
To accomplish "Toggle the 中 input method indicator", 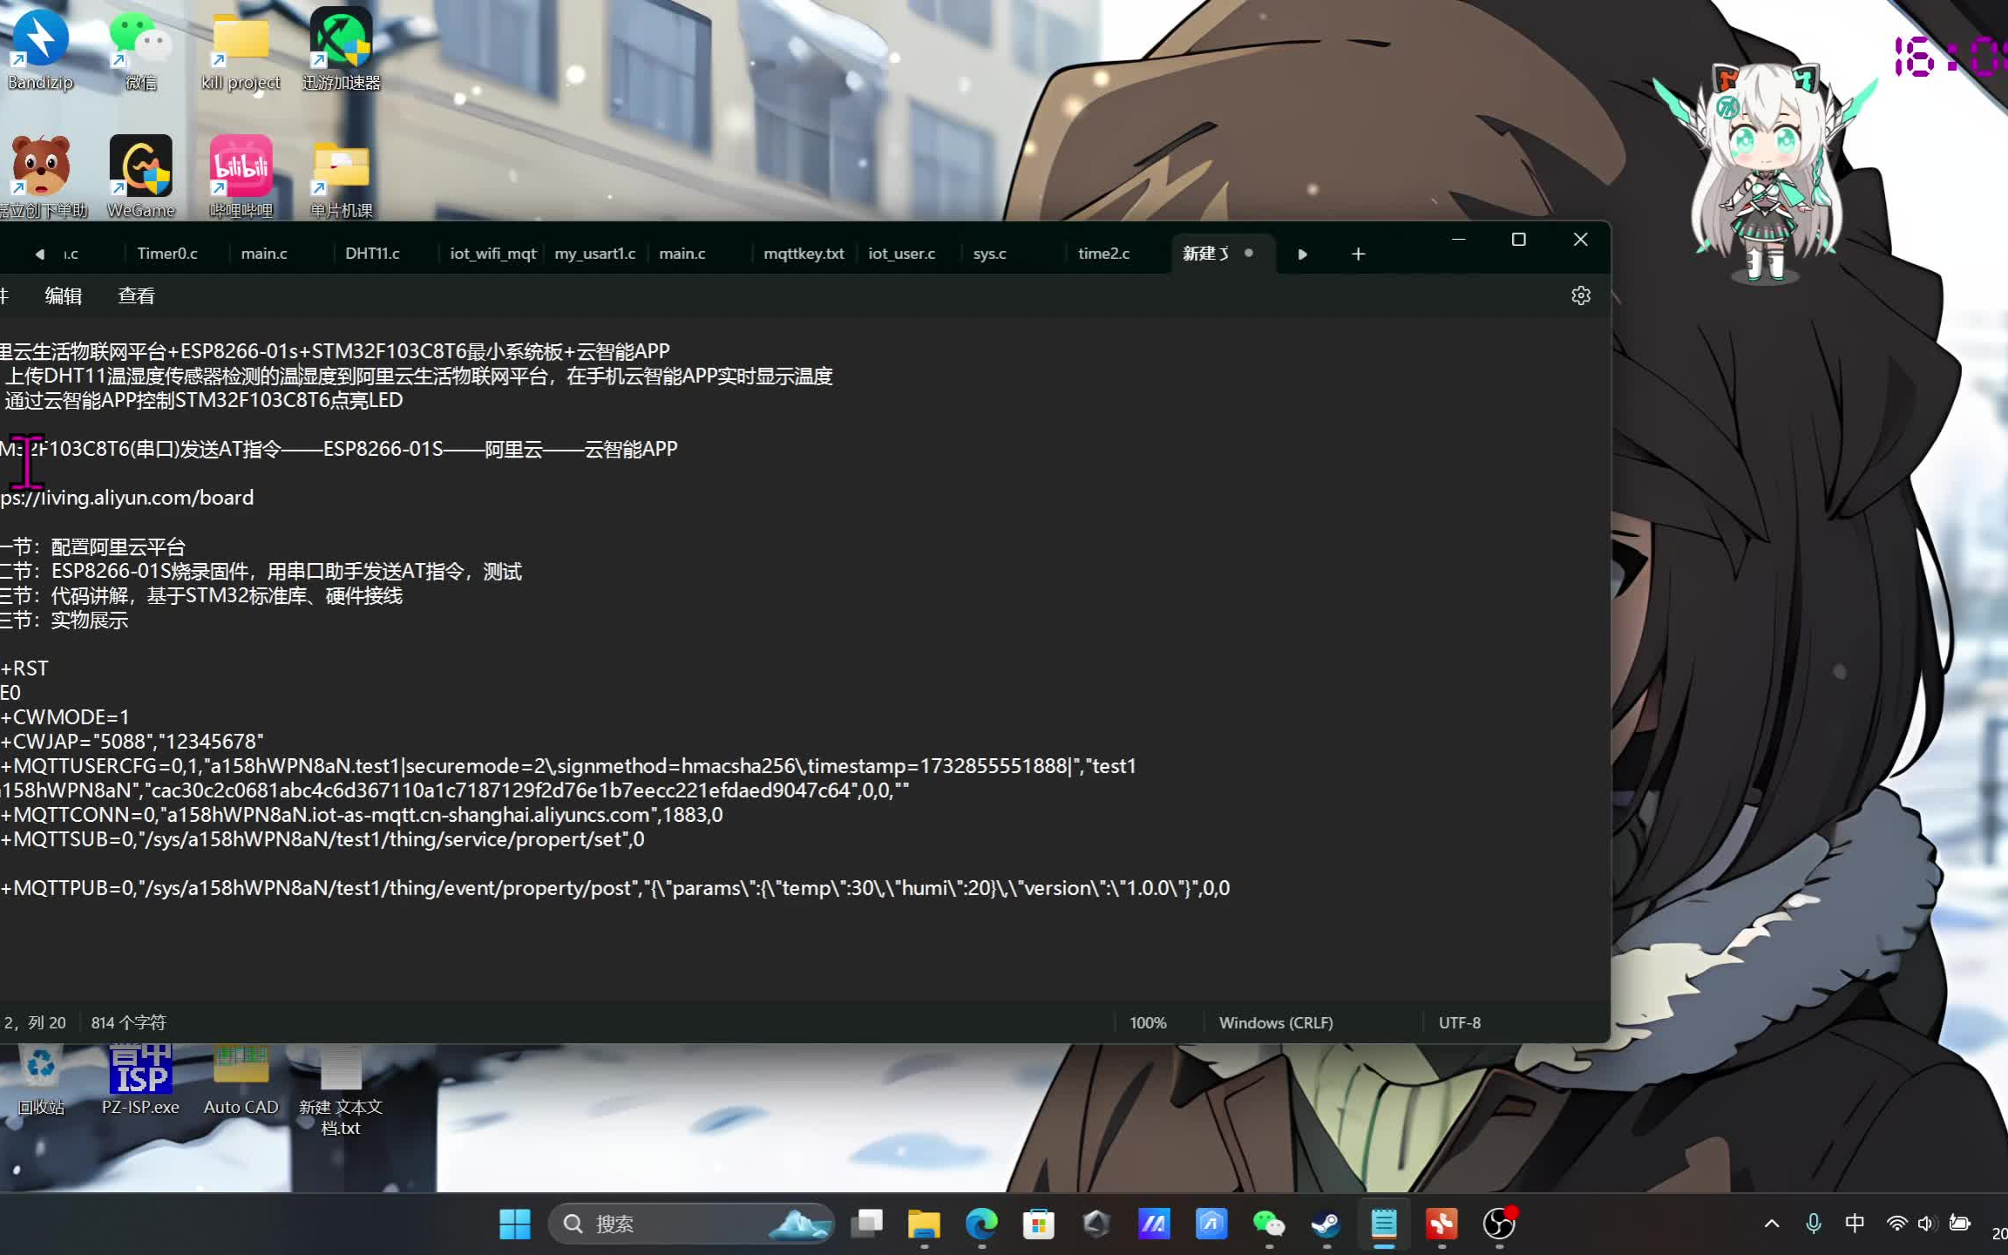I will pyautogui.click(x=1855, y=1224).
